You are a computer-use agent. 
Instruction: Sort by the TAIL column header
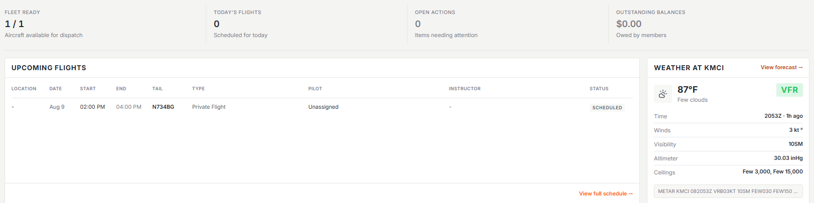coord(158,89)
